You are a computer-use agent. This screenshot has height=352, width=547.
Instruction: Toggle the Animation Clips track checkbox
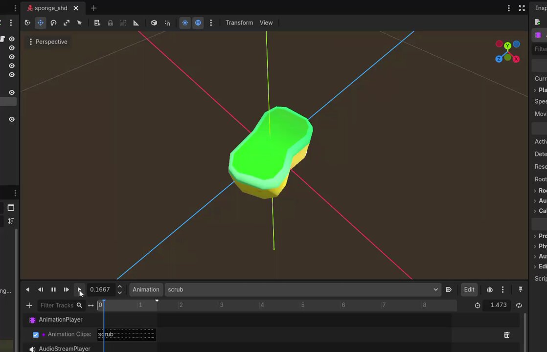(36, 334)
